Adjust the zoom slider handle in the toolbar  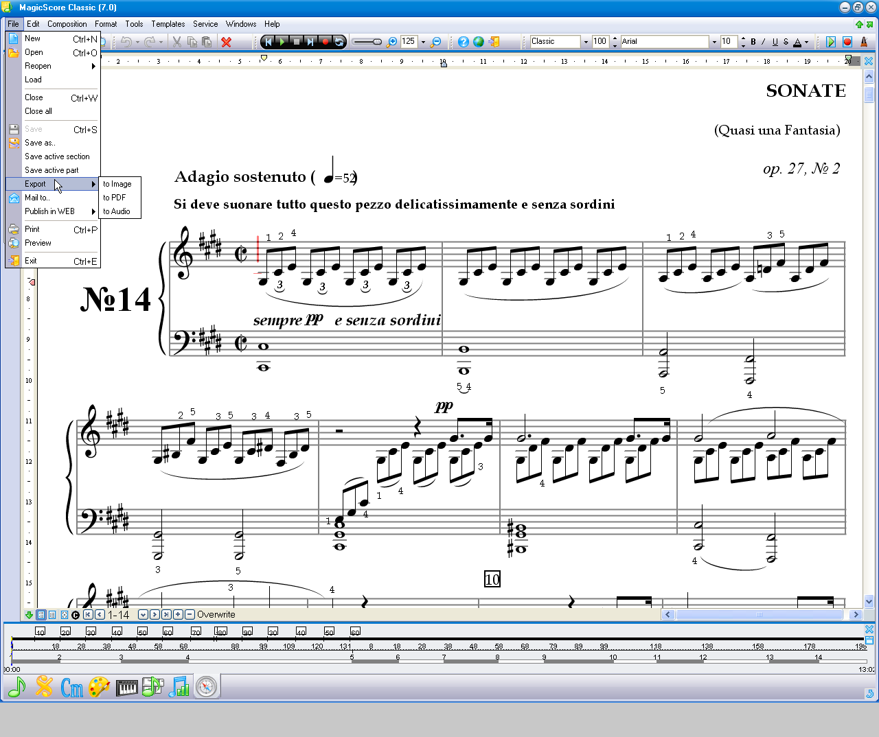click(376, 42)
